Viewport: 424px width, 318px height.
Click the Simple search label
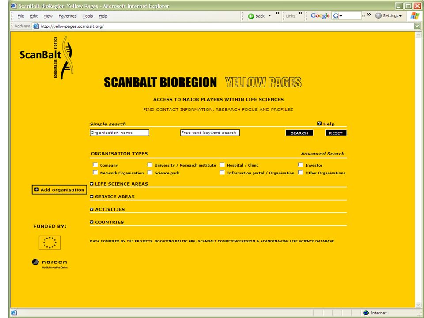(x=108, y=124)
